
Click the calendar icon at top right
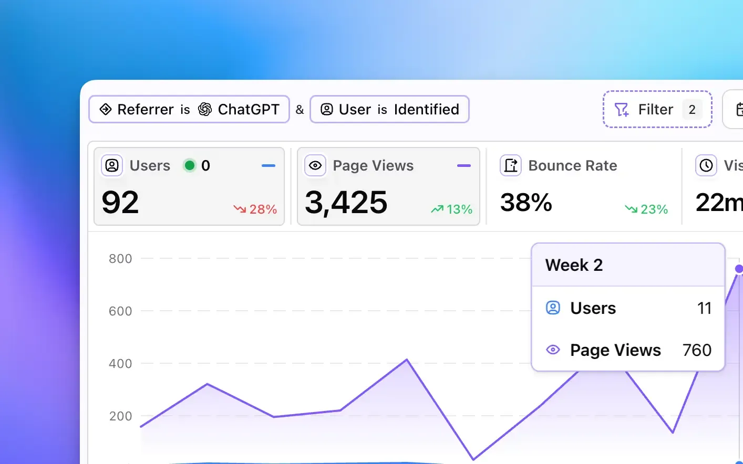click(x=739, y=109)
